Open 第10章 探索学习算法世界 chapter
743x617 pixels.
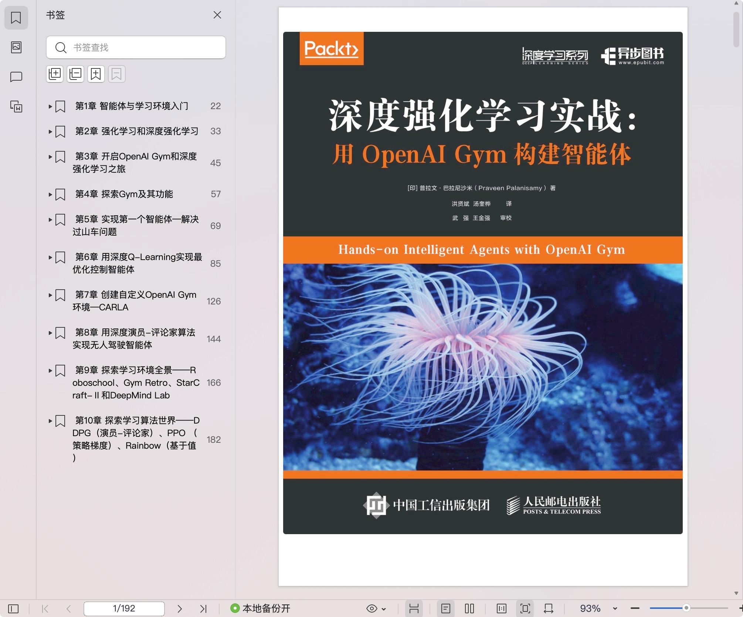tap(136, 439)
